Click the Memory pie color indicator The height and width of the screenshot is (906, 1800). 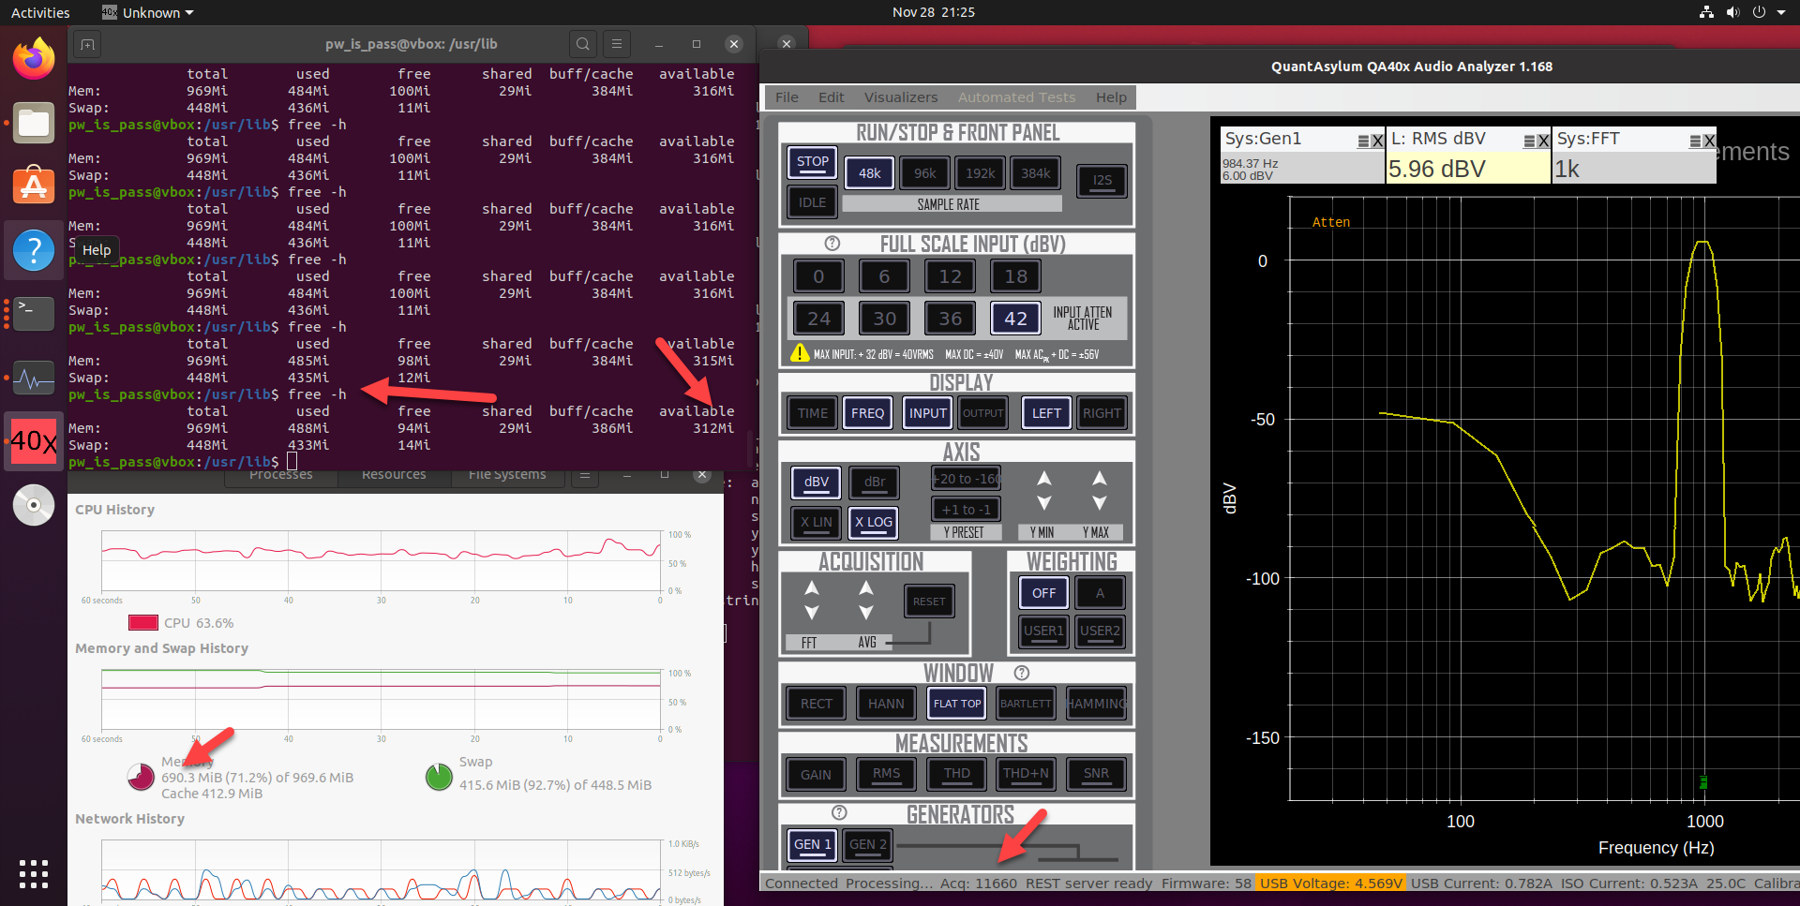pyautogui.click(x=141, y=777)
